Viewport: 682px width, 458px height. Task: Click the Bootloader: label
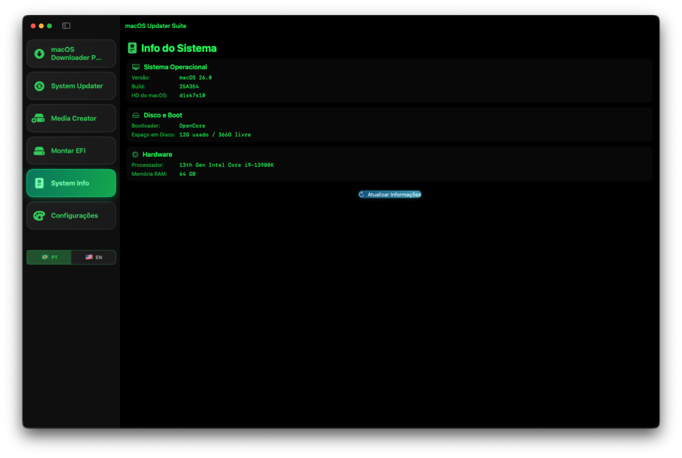(146, 125)
